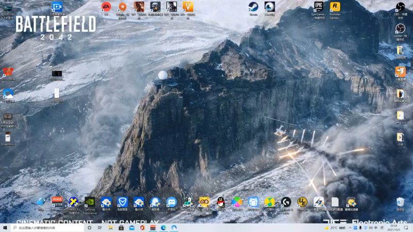Select the lightning bolt accelerator icon

319,202
